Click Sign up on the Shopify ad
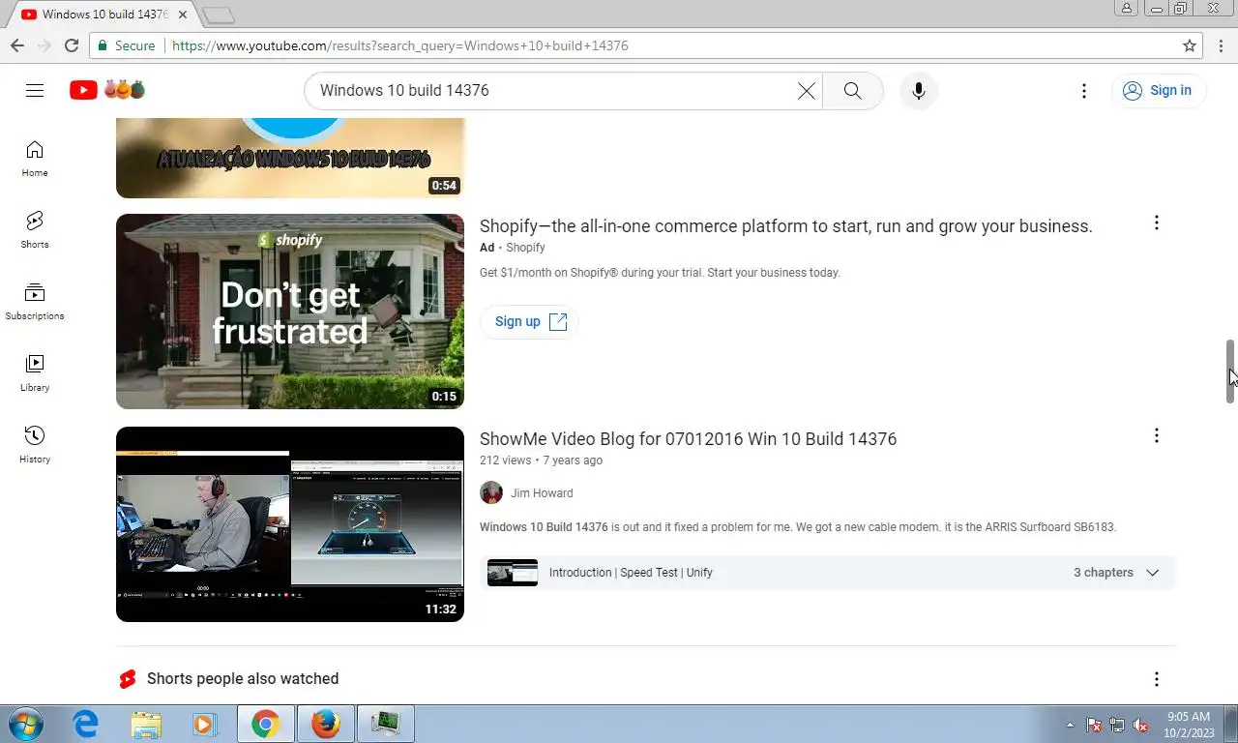This screenshot has width=1238, height=743. (x=529, y=321)
